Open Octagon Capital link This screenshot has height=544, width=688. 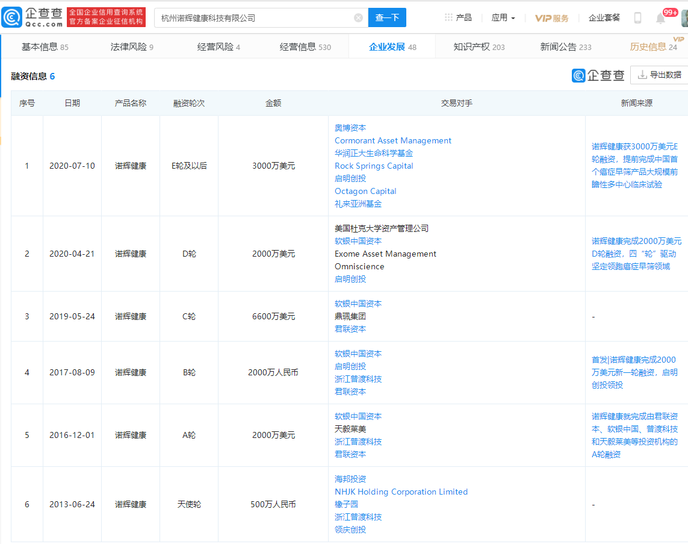tap(365, 192)
